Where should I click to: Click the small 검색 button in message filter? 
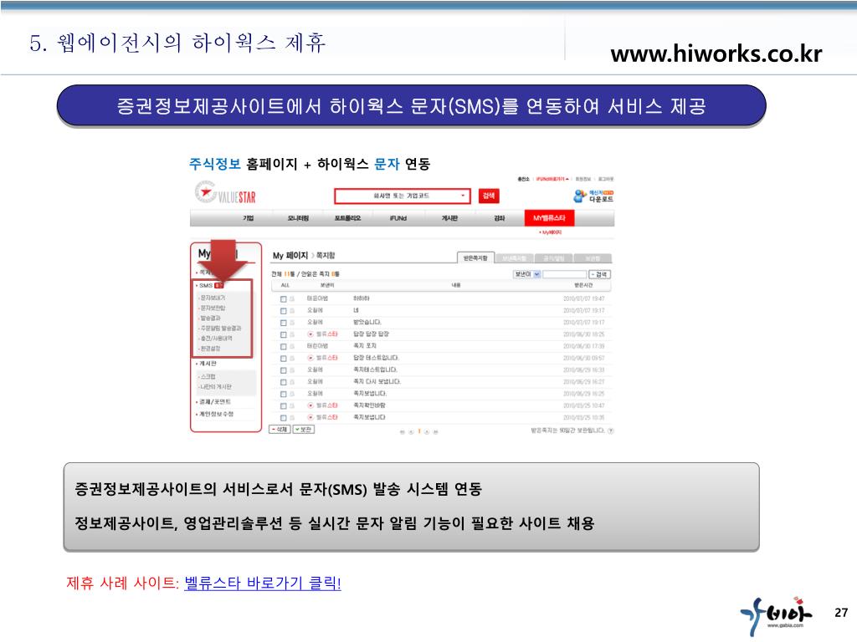coord(599,274)
